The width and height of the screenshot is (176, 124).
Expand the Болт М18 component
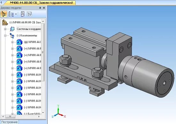coord(12,114)
